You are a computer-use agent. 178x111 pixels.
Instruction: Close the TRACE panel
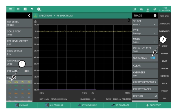[155, 16]
